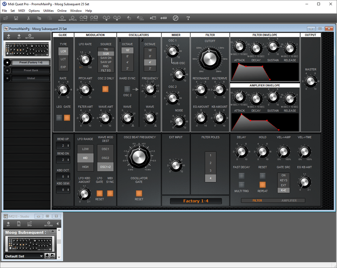
Task: Click the Factory 1-4 preset name display
Action: point(196,201)
